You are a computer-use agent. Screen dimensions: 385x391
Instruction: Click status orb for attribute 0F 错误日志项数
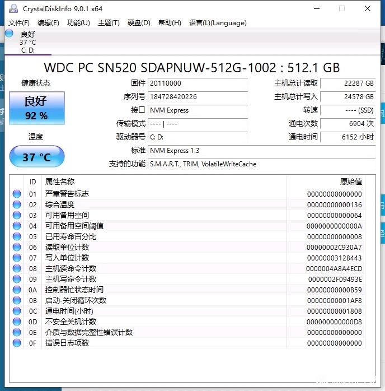pos(17,343)
